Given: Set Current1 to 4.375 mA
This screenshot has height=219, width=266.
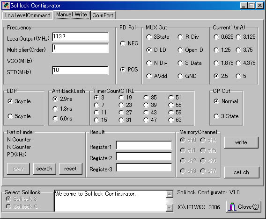Looking at the screenshot, I should [x=246, y=63].
